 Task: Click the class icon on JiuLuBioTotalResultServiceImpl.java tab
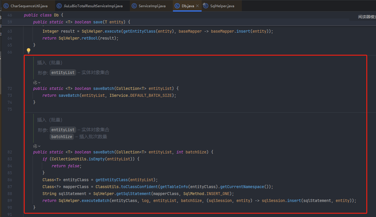click(x=59, y=6)
